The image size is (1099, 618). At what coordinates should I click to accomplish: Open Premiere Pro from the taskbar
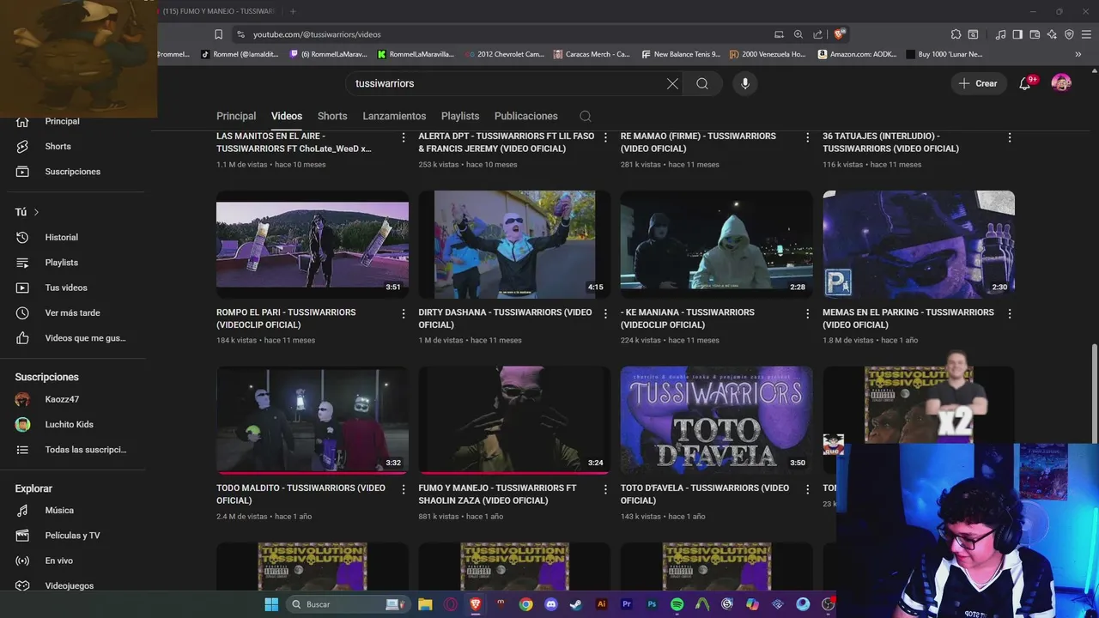pyautogui.click(x=627, y=604)
